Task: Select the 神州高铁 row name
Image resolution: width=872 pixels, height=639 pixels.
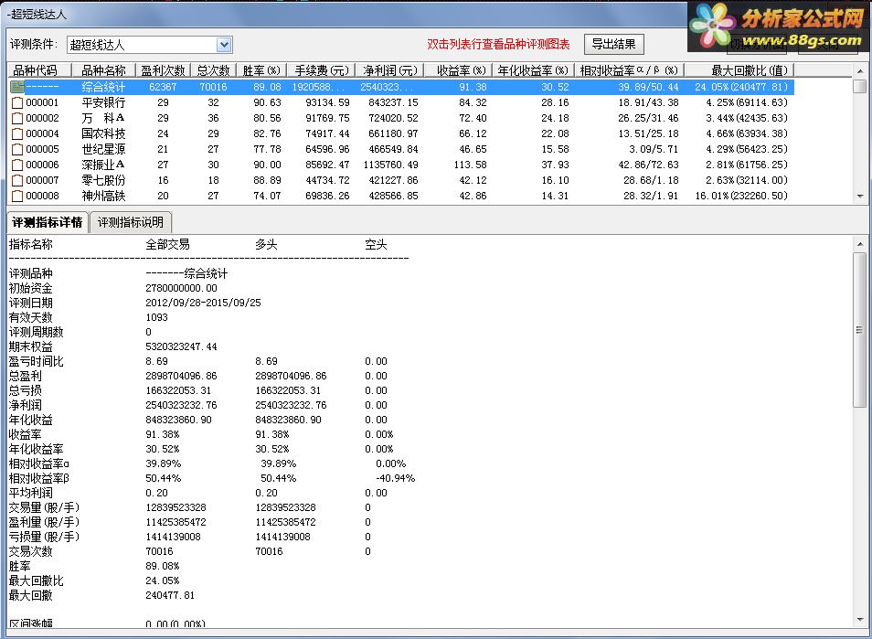Action: pos(103,197)
